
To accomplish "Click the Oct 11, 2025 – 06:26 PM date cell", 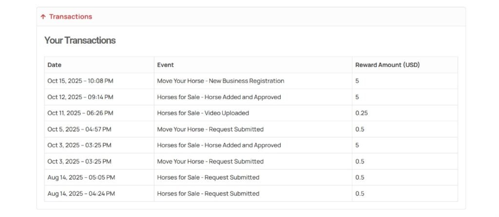I will click(x=80, y=113).
